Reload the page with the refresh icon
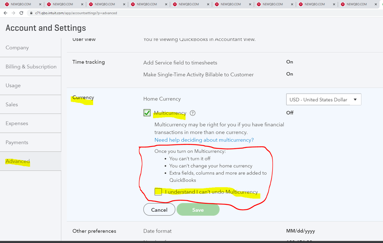 pos(21,13)
